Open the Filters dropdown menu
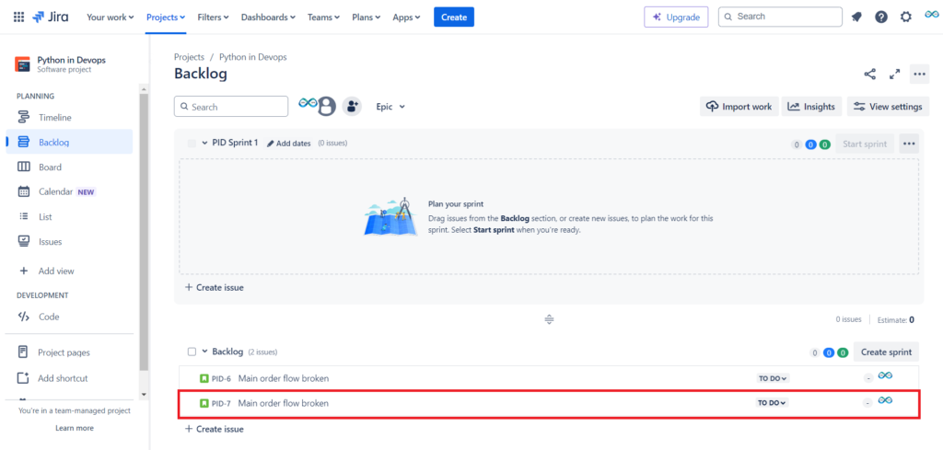 click(x=213, y=17)
